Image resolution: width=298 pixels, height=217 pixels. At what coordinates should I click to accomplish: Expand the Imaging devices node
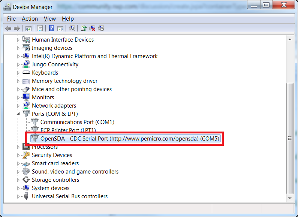click(x=18, y=48)
